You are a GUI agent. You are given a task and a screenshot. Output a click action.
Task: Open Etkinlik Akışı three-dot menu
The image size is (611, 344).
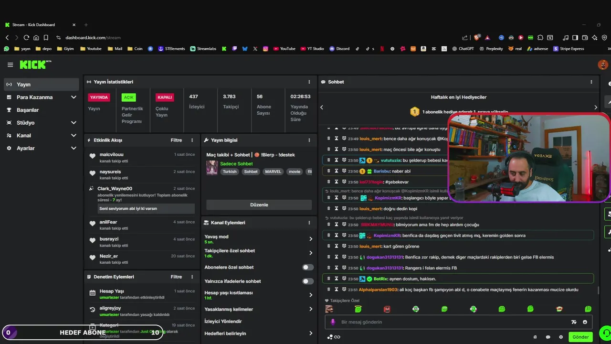[192, 140]
